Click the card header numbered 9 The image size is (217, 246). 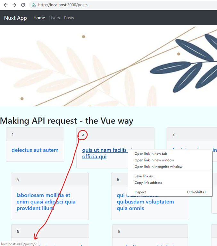click(x=150, y=231)
